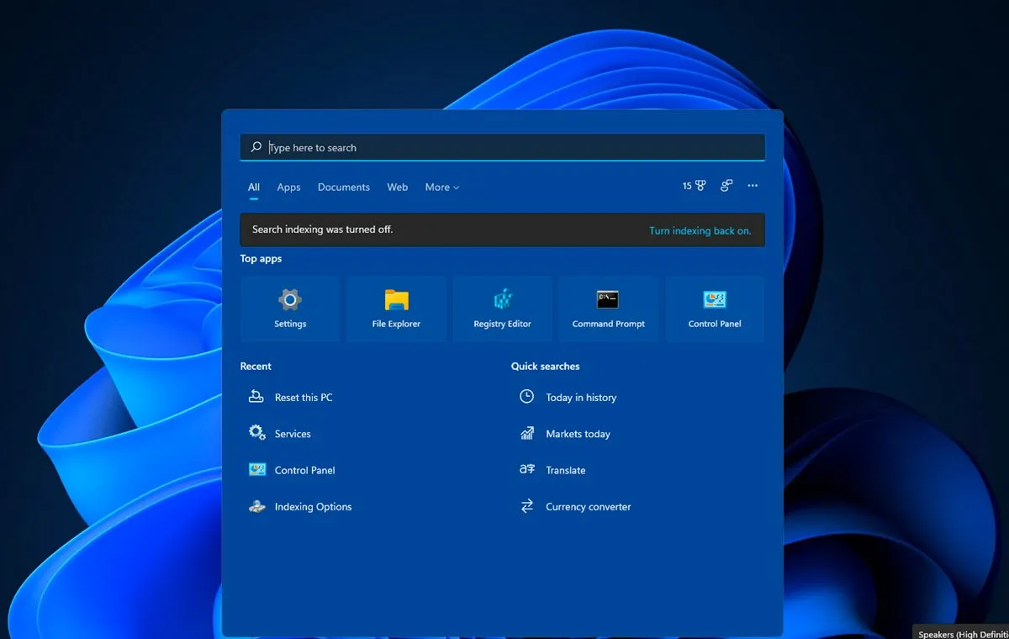Open Indexing Options from Recent
The height and width of the screenshot is (639, 1009).
coord(312,507)
